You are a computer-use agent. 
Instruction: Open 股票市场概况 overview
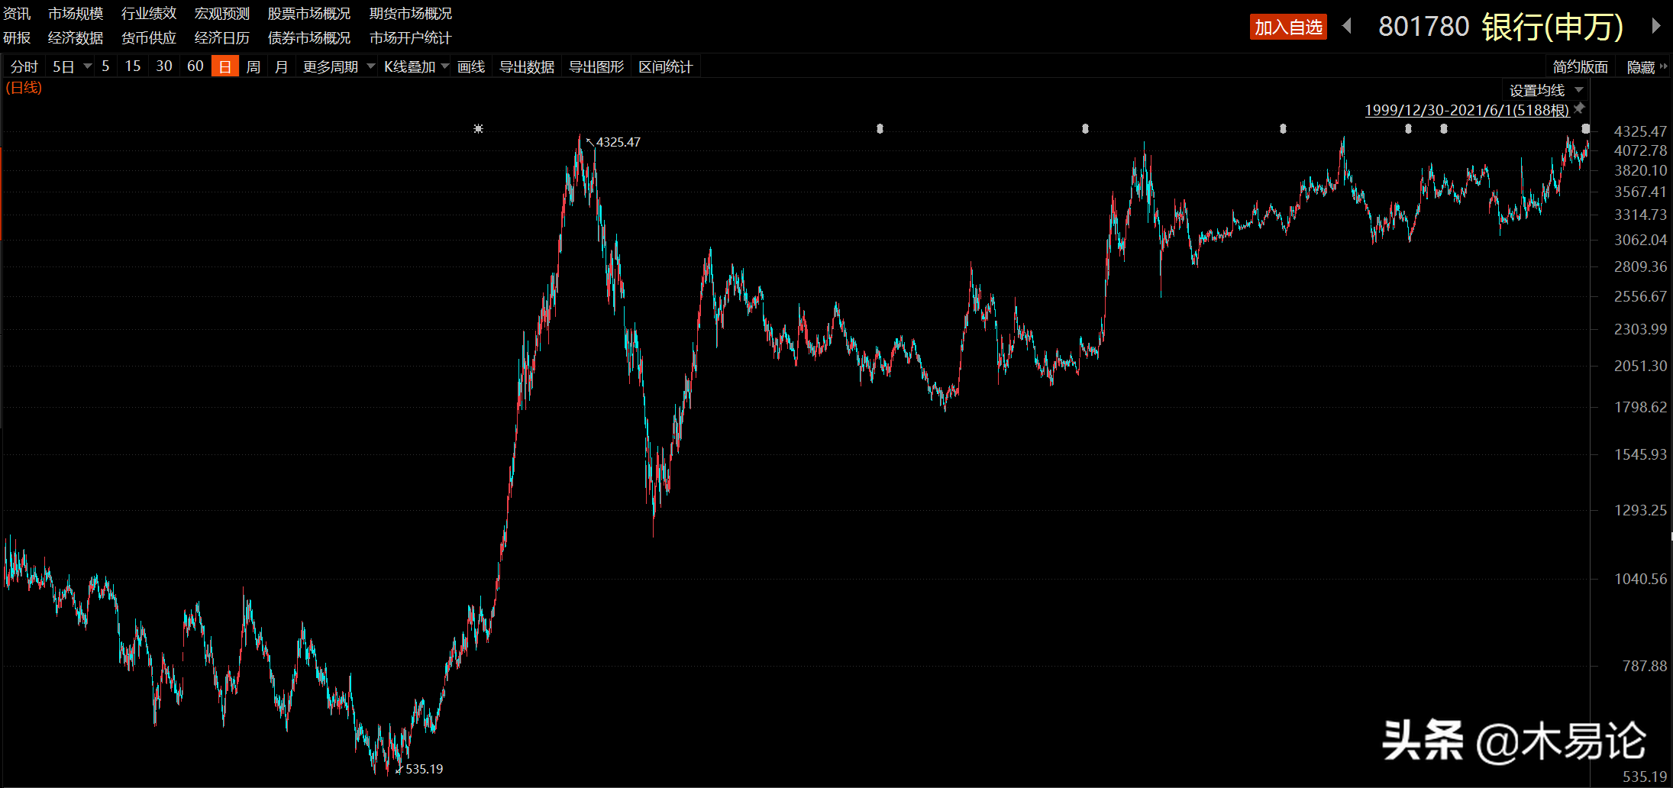309,14
